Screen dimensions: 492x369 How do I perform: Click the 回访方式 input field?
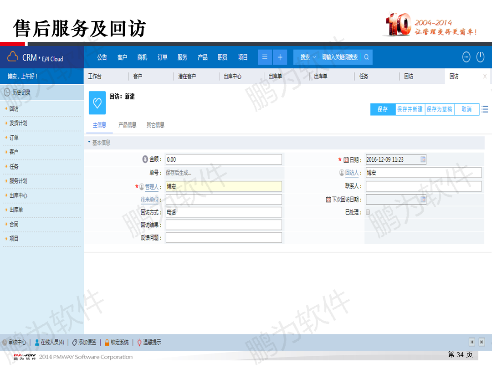[224, 212]
